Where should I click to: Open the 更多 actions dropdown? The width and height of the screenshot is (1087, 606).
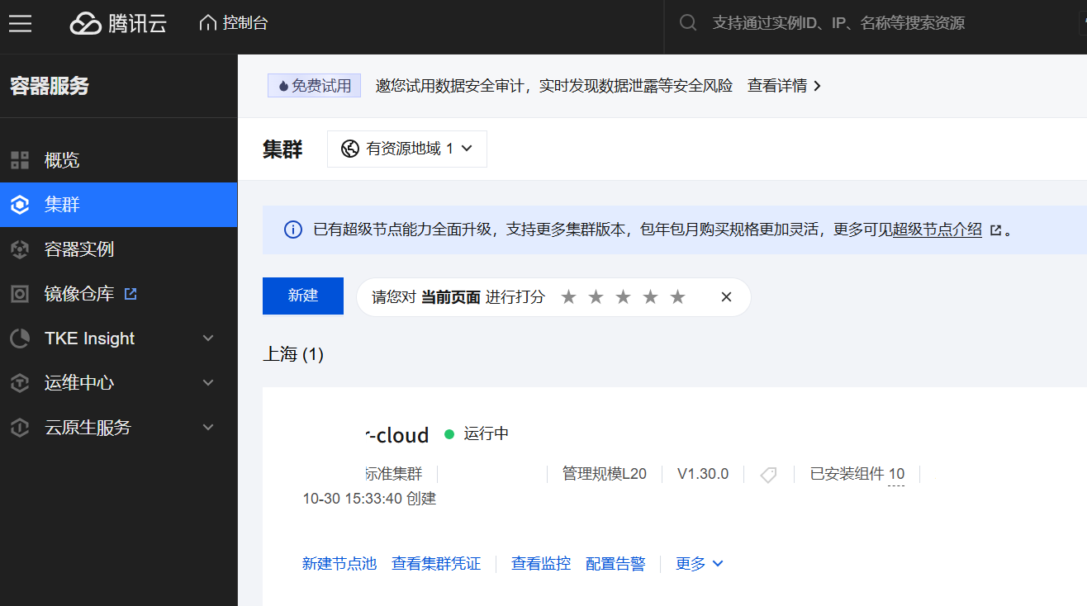pyautogui.click(x=700, y=563)
